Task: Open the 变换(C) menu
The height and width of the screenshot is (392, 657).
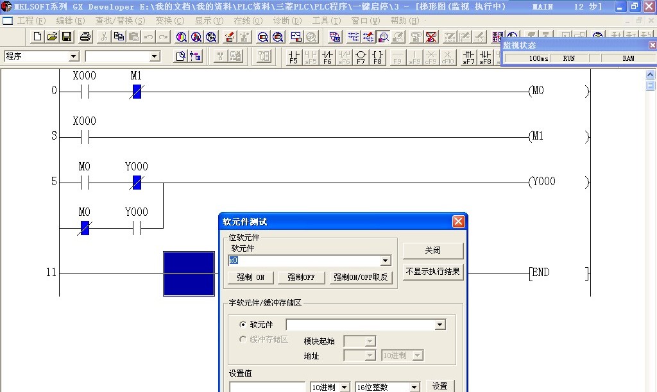Action: (x=169, y=20)
